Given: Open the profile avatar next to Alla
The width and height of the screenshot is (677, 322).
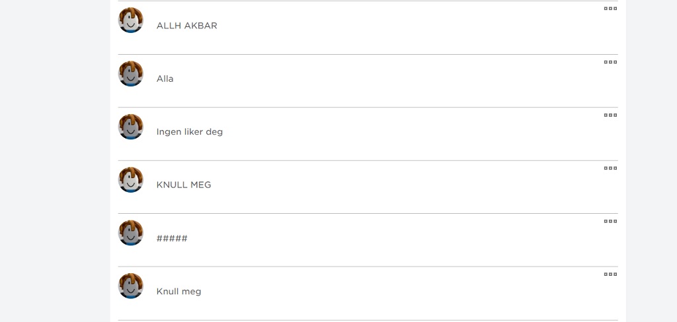Looking at the screenshot, I should (131, 74).
